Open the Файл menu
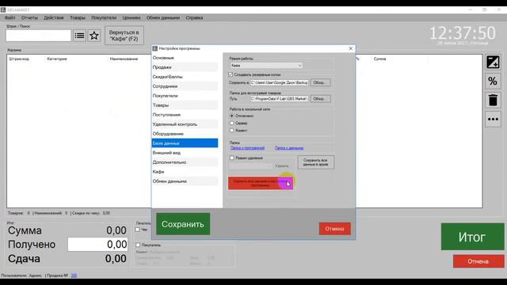 pos(10,17)
